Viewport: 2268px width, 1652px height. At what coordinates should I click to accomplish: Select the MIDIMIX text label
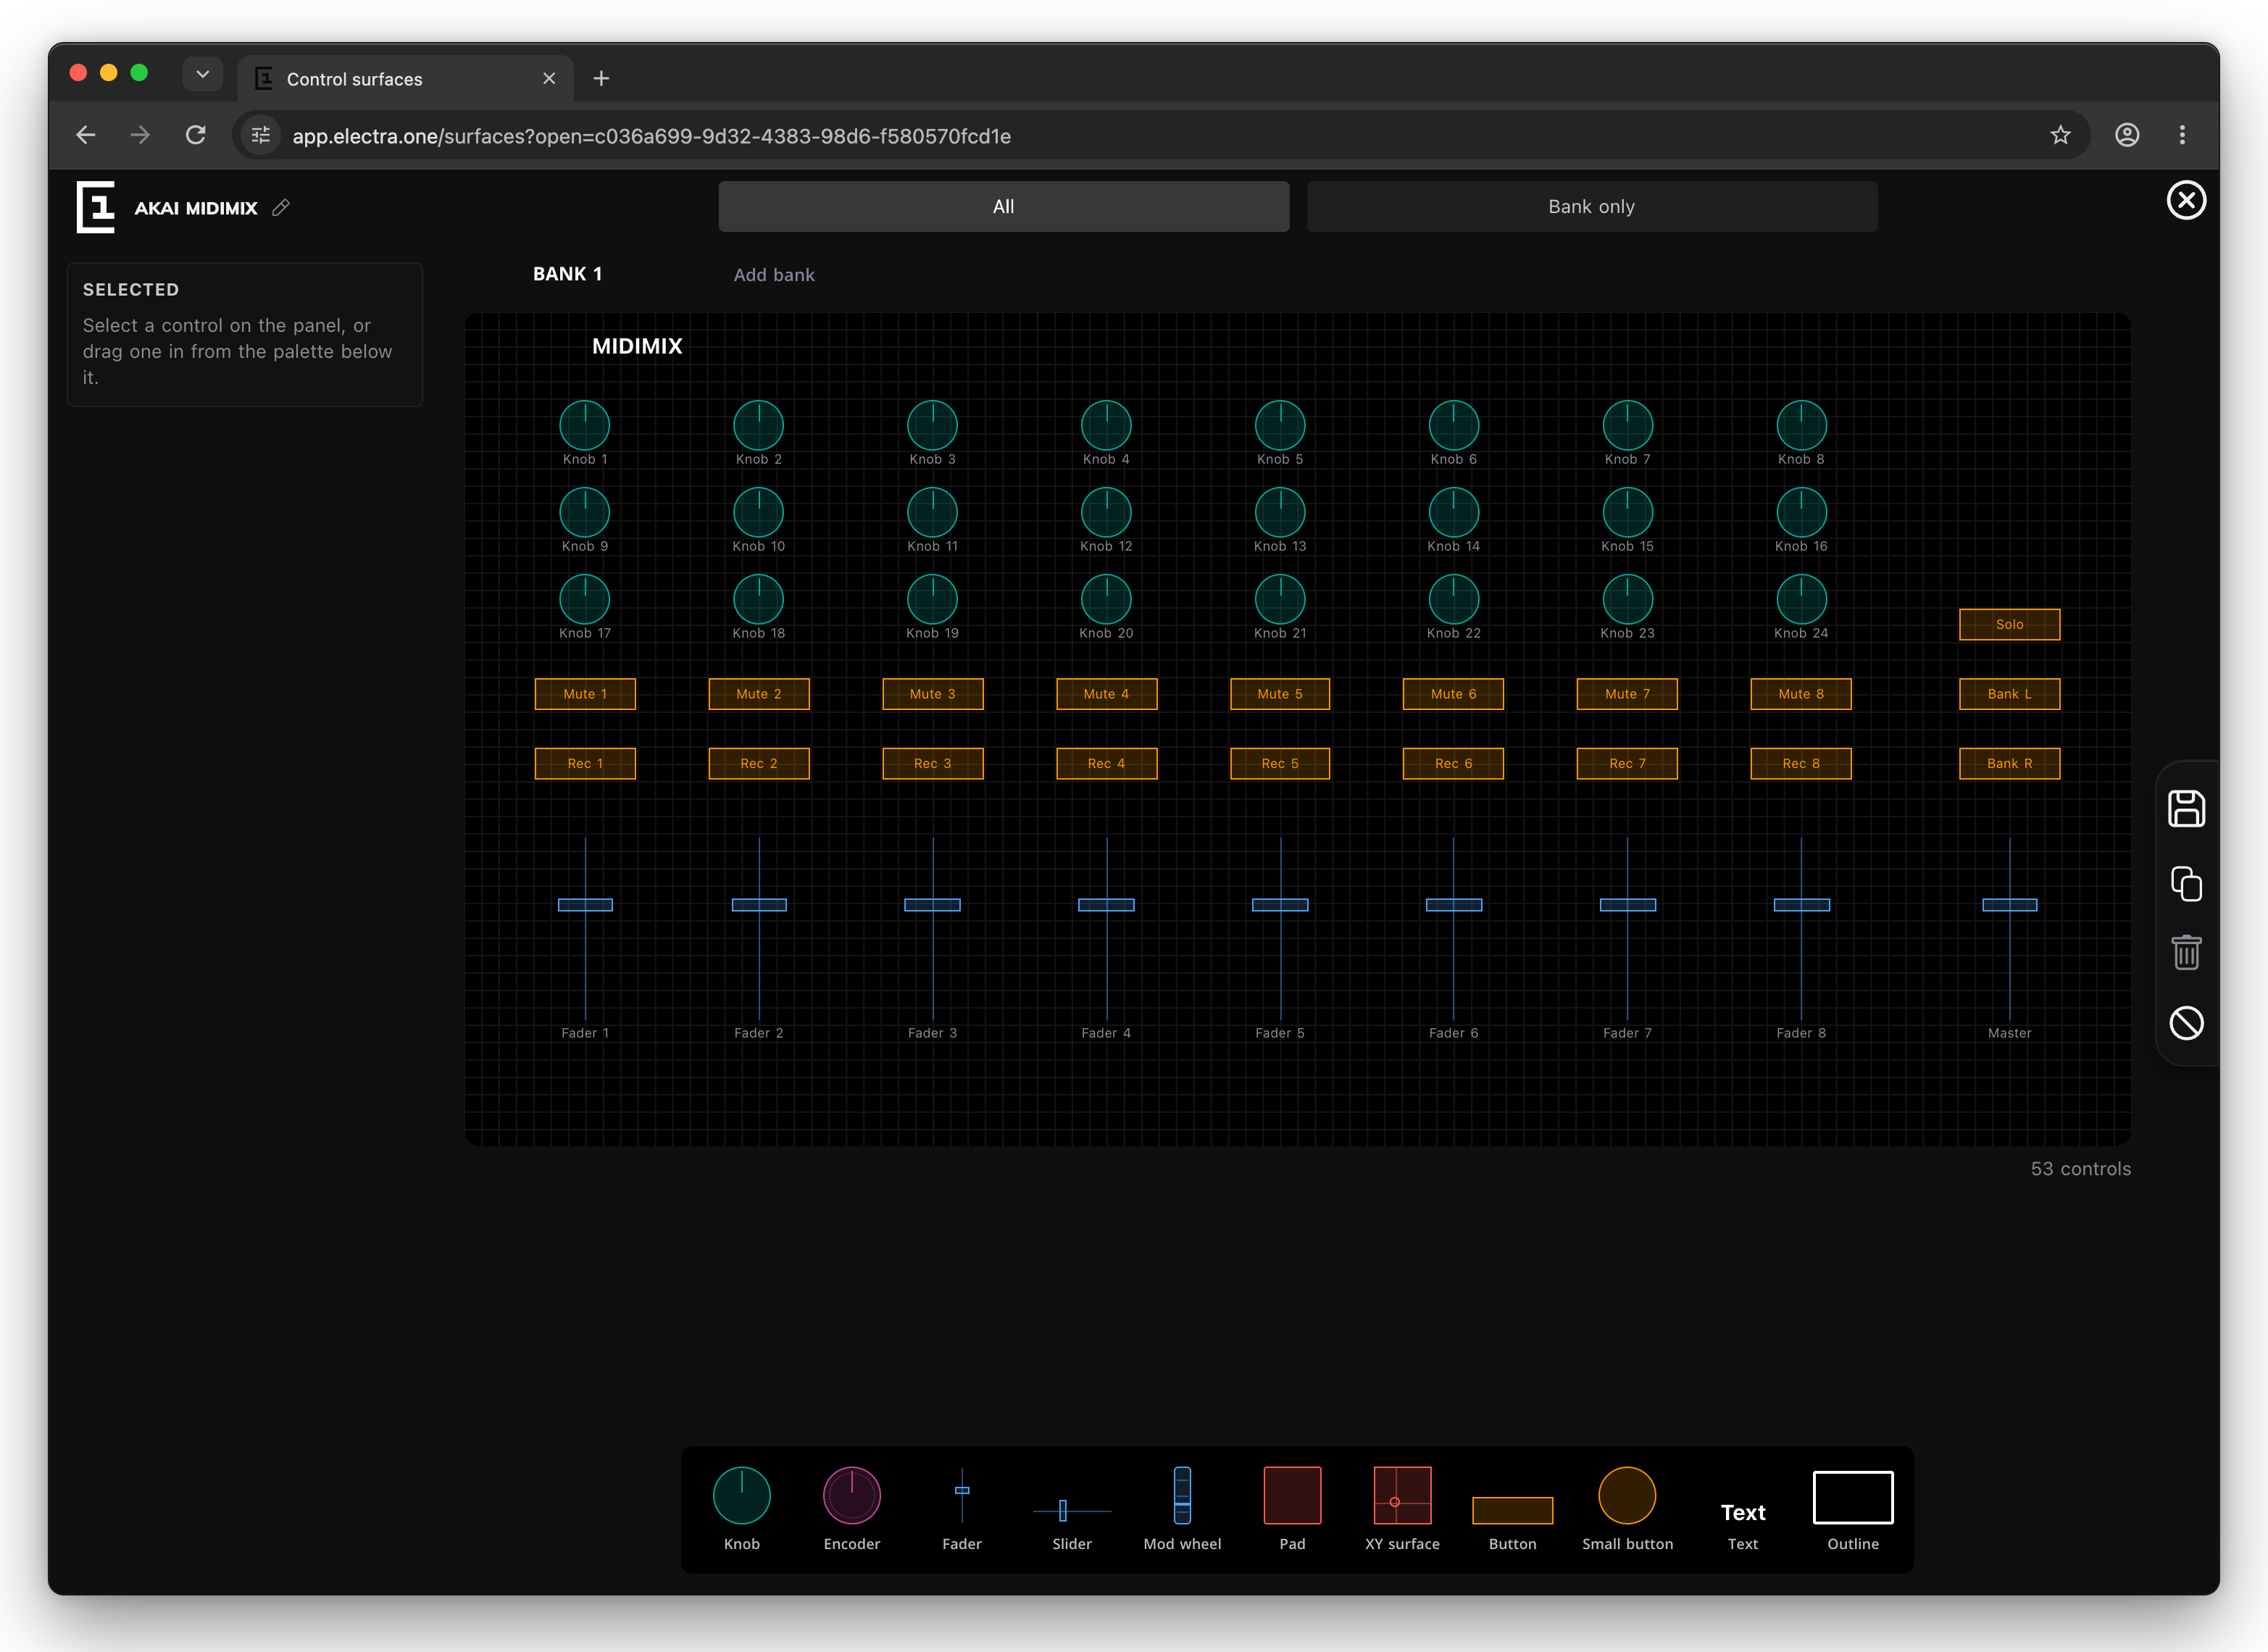coord(637,346)
